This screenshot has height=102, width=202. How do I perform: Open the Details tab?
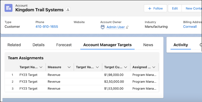coord(39,45)
